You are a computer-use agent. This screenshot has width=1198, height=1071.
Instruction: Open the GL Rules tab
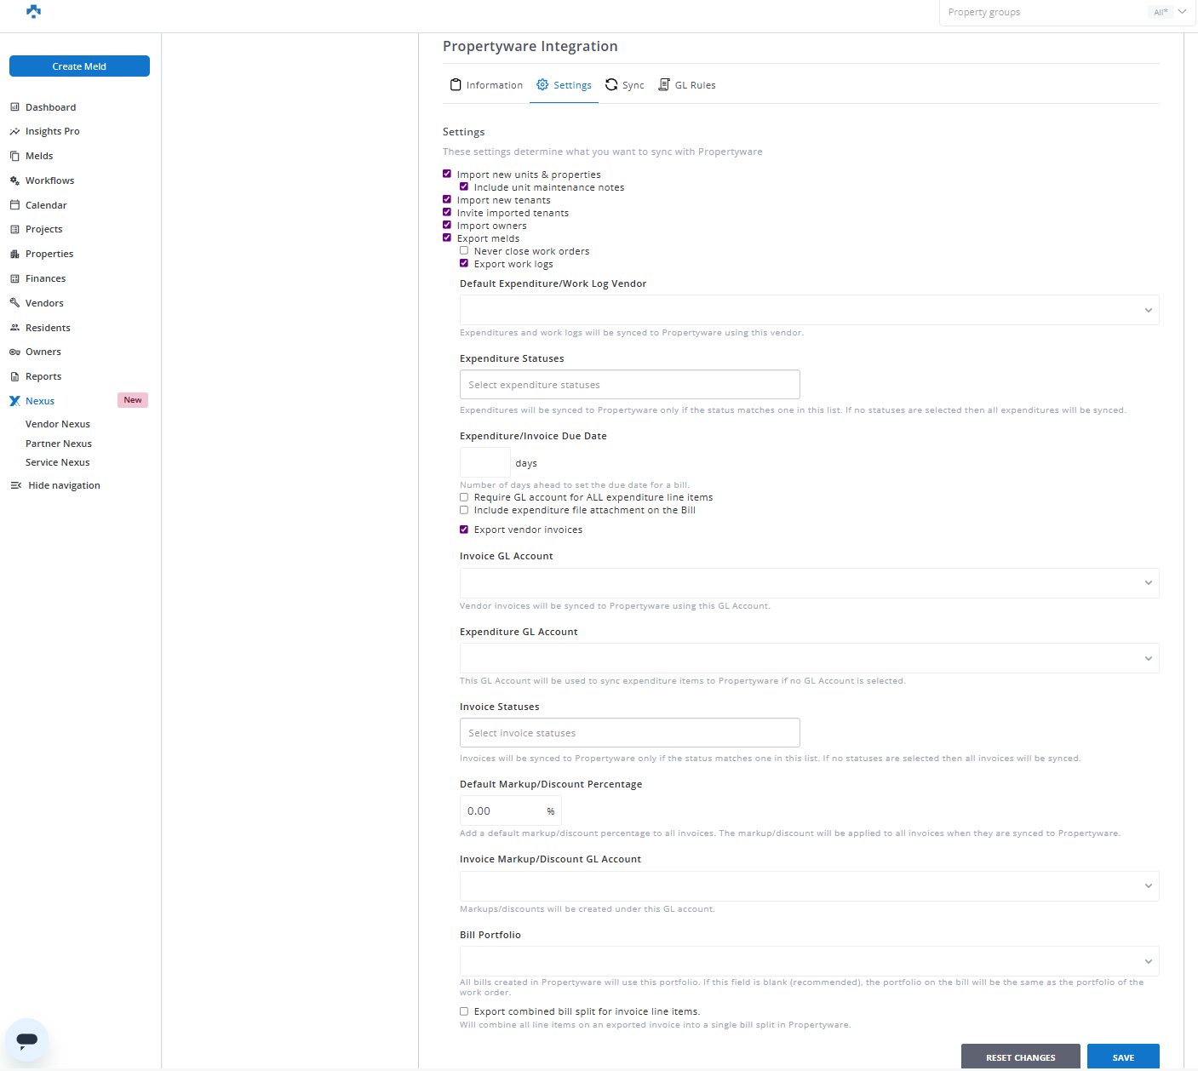687,85
